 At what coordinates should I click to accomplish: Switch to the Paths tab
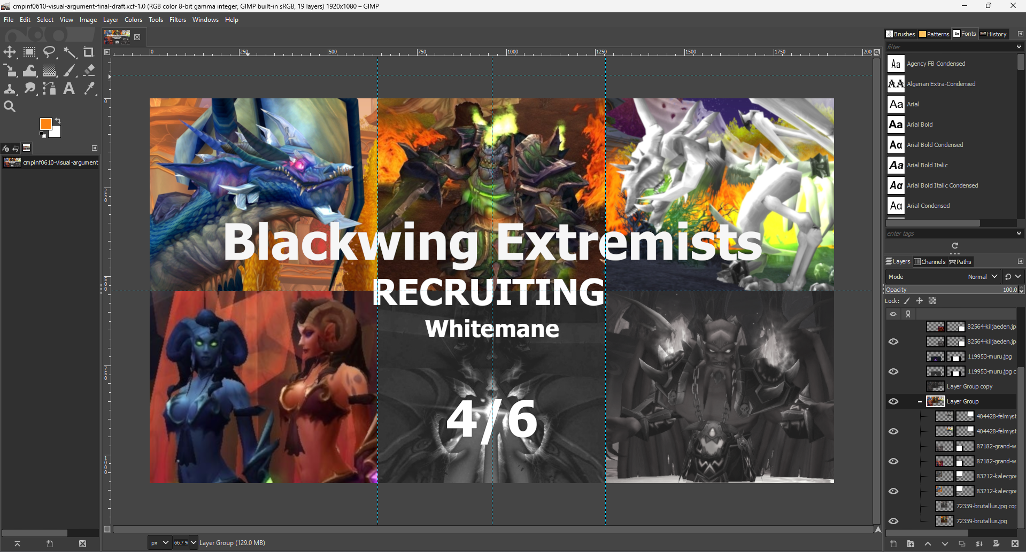pos(960,262)
